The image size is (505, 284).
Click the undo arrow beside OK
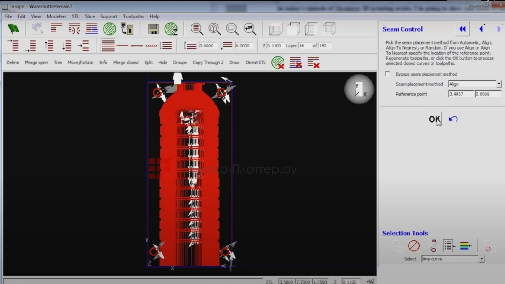pos(453,119)
